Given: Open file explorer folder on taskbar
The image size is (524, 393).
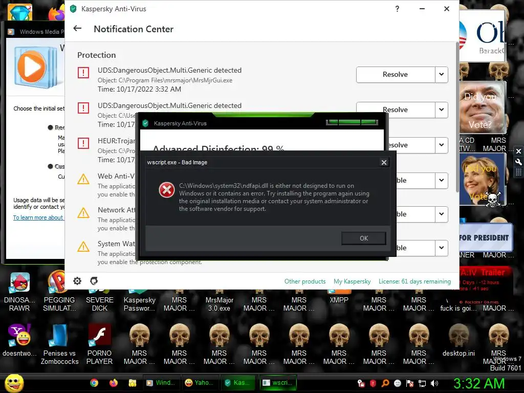Looking at the screenshot, I should [x=133, y=383].
